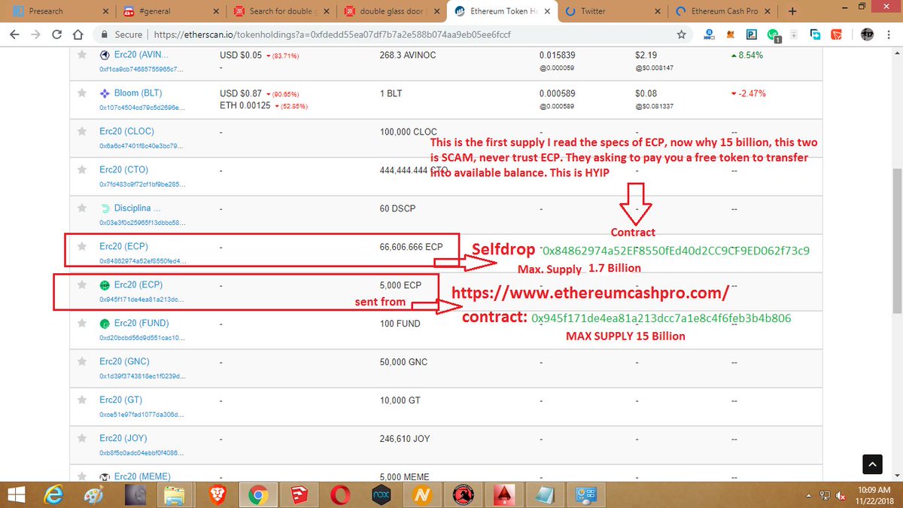Viewport: 903px width, 508px height.
Task: Open contract address 0x107c4504cd79c5d2696e...
Action: coord(141,108)
